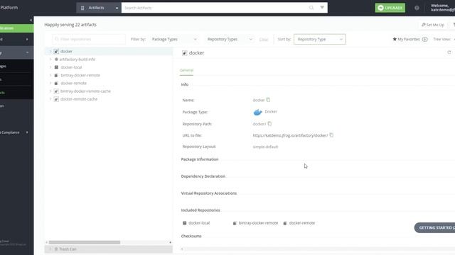The height and width of the screenshot is (255, 455).
Task: Click the artifactory docker URL text
Action: click(x=290, y=135)
